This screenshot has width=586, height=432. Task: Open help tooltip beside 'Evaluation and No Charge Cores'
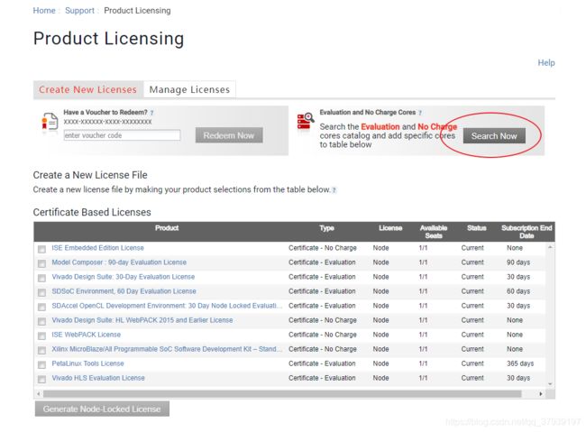[x=420, y=113]
